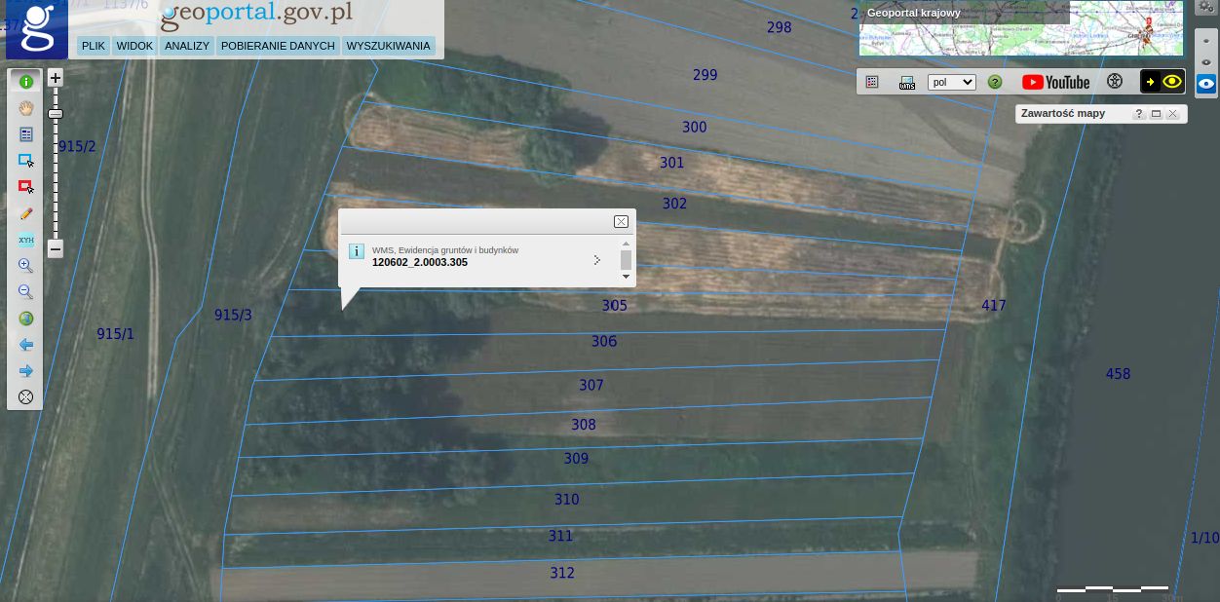Click the magnifier zoom-in tool
Viewport: 1220px width, 602px height.
point(25,266)
